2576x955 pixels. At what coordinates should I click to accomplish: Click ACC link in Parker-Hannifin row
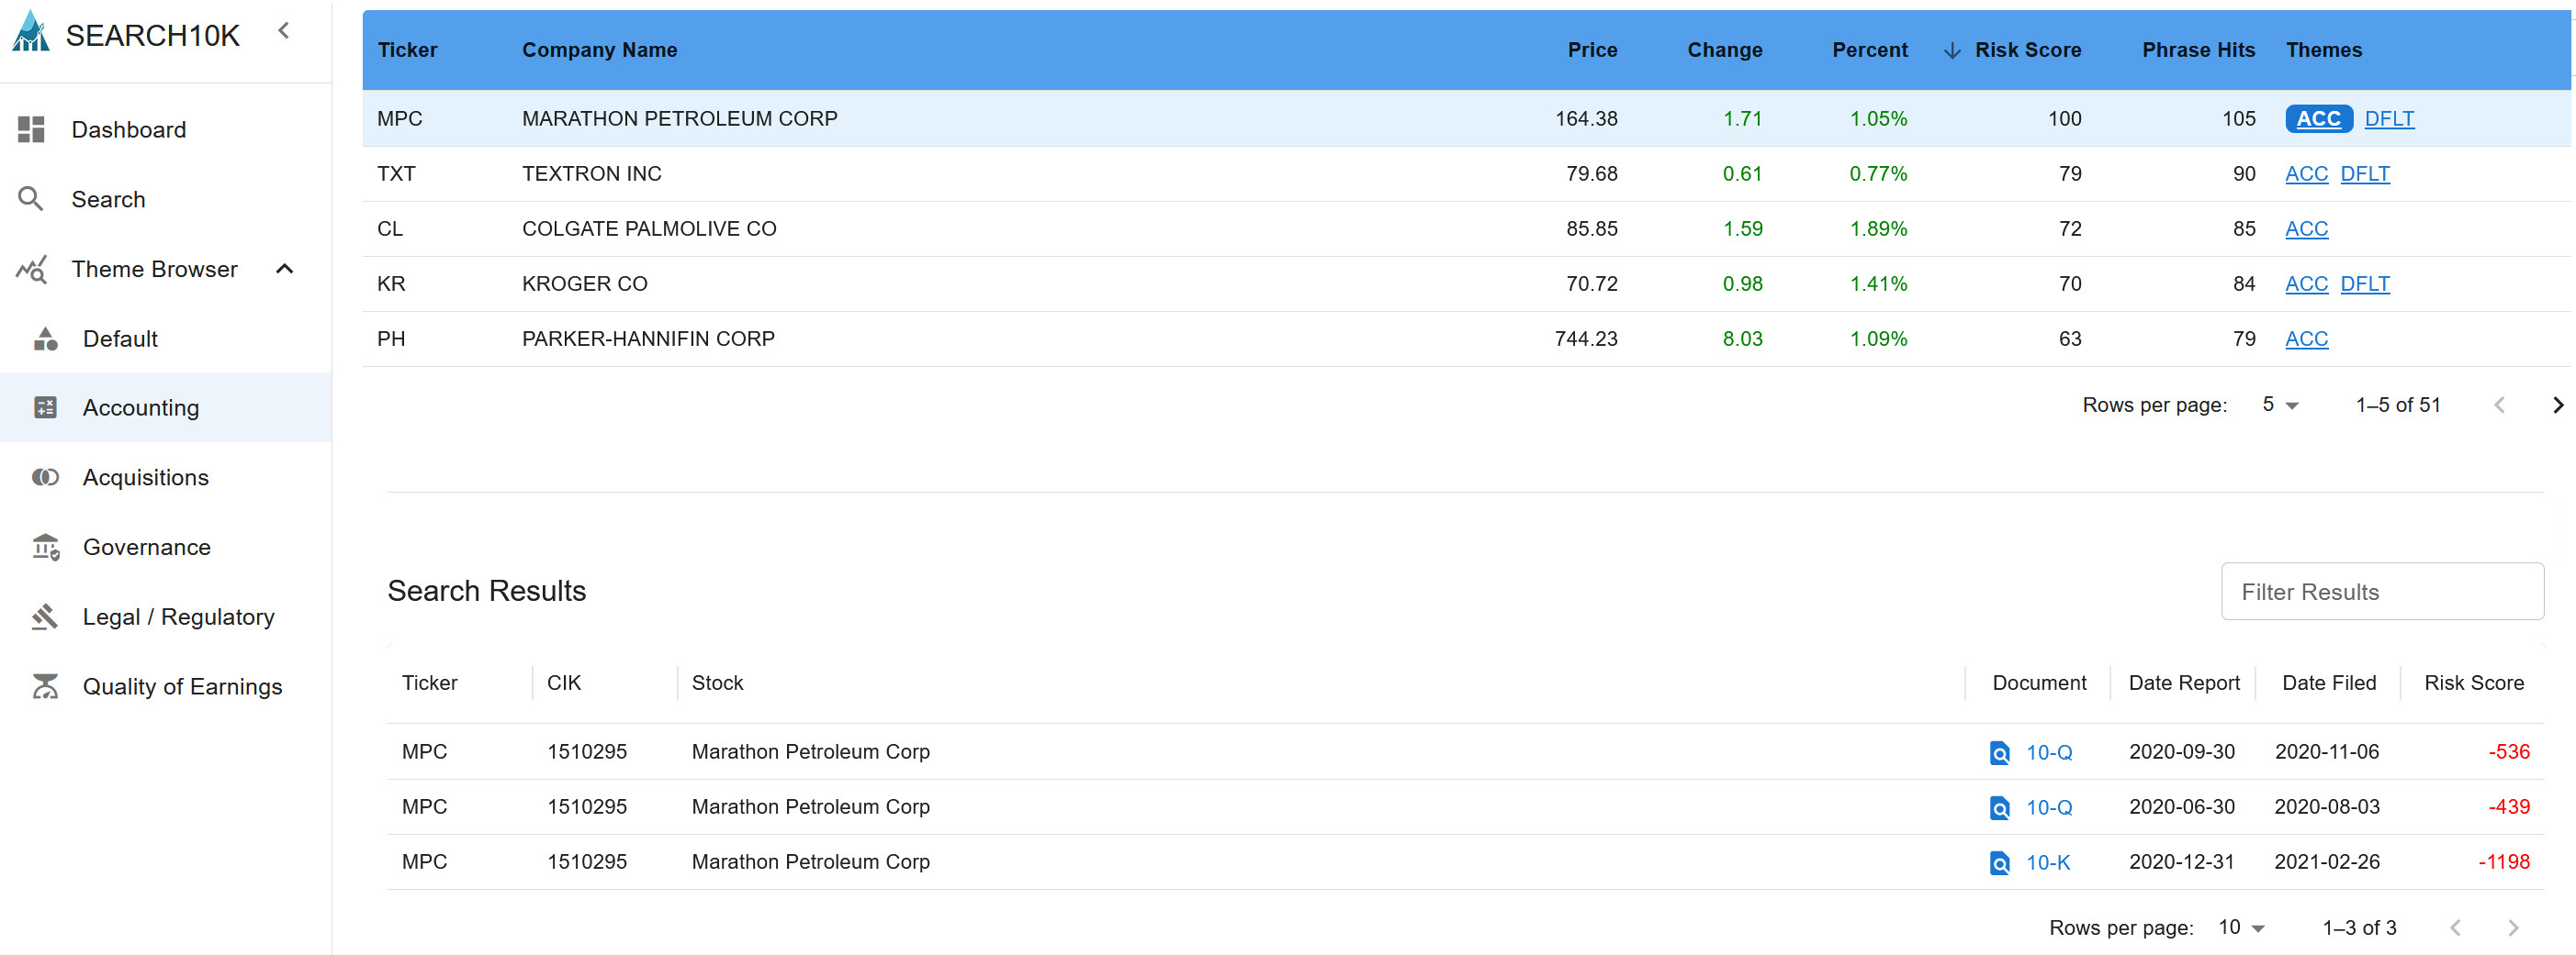coord(2306,339)
